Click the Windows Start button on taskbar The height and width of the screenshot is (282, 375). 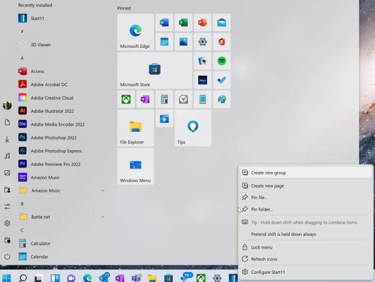(x=7, y=278)
